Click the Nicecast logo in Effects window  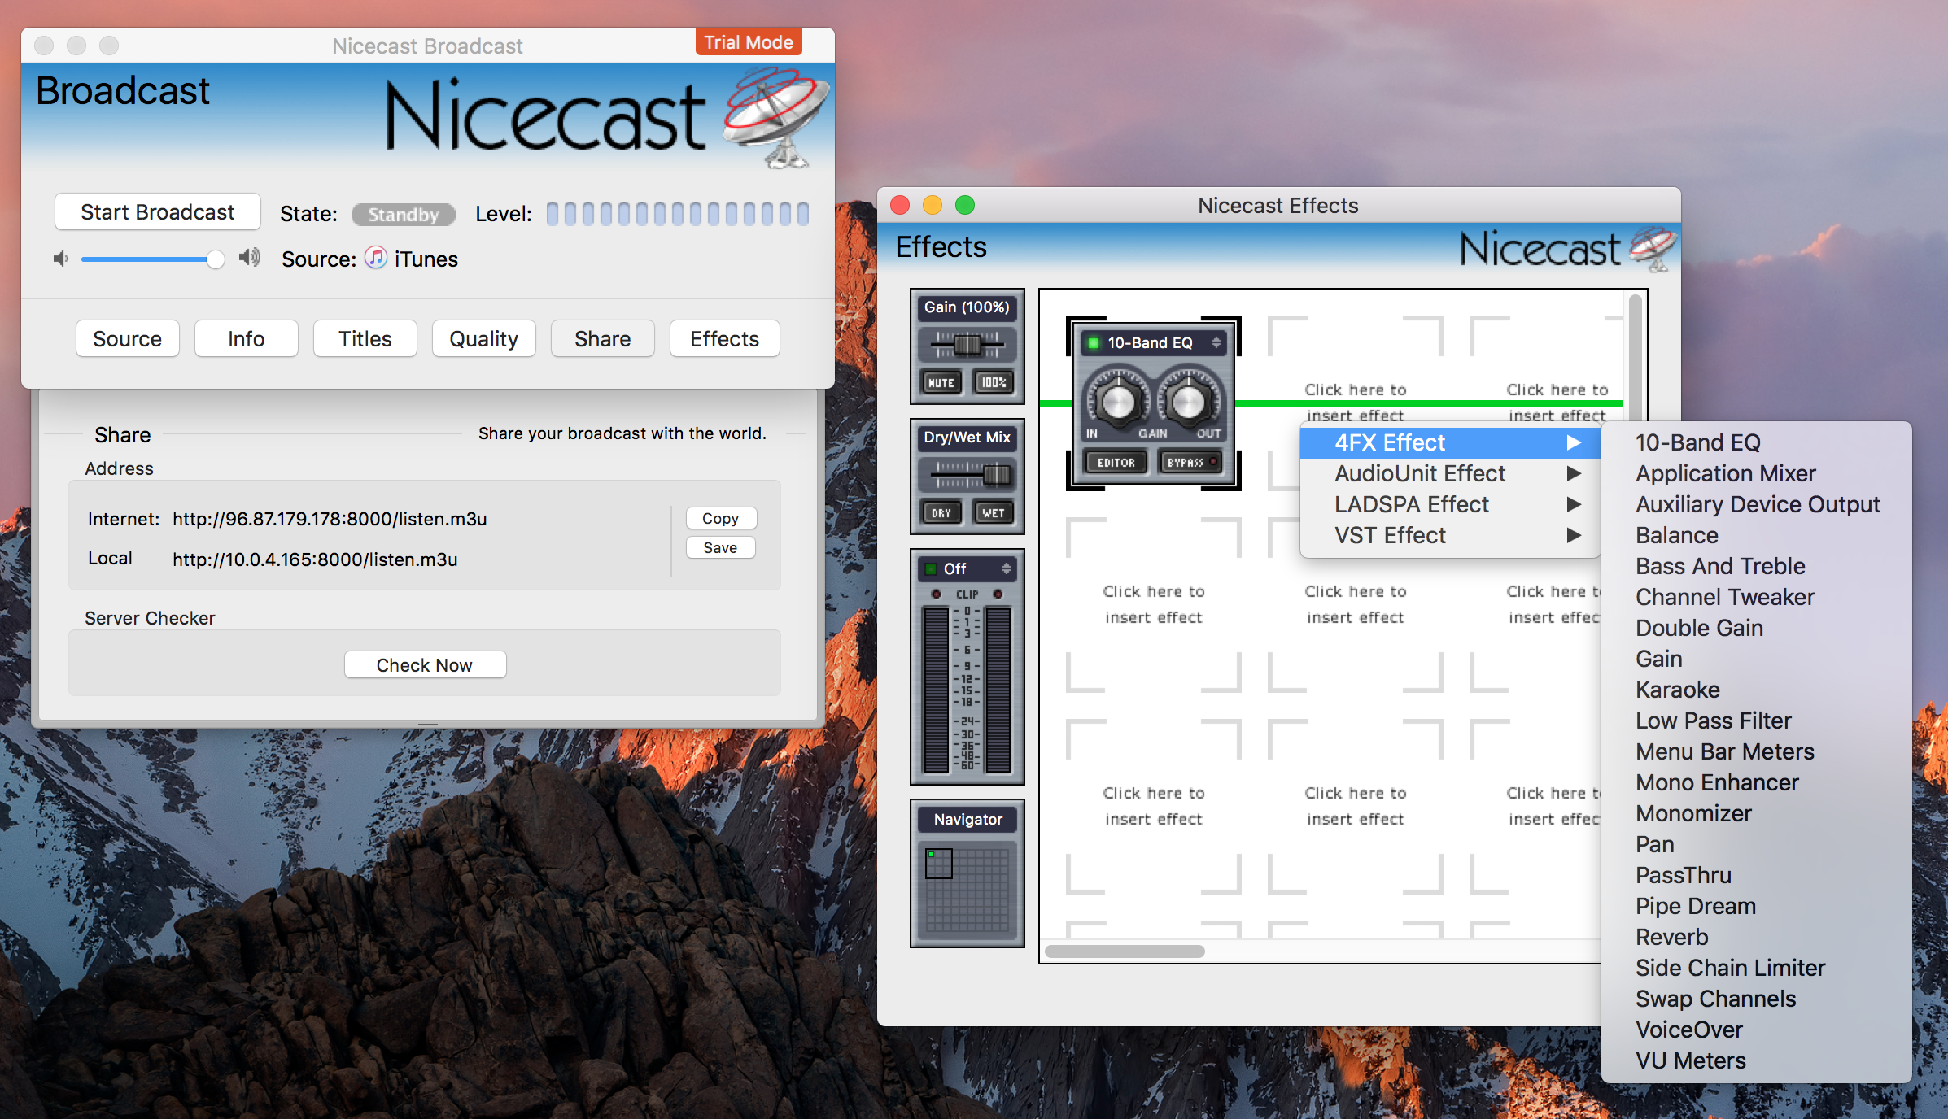(x=1567, y=248)
